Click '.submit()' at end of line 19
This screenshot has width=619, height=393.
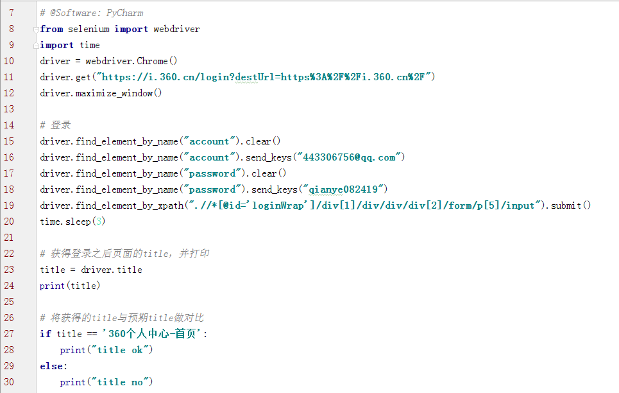(568, 205)
